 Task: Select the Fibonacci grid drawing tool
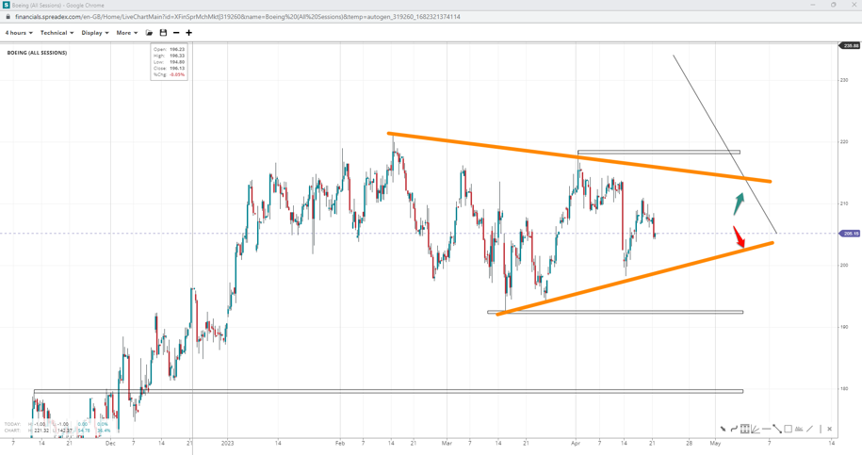tap(744, 430)
